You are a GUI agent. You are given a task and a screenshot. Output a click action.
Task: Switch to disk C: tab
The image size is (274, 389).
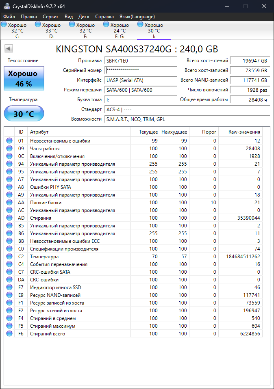coord(17,30)
